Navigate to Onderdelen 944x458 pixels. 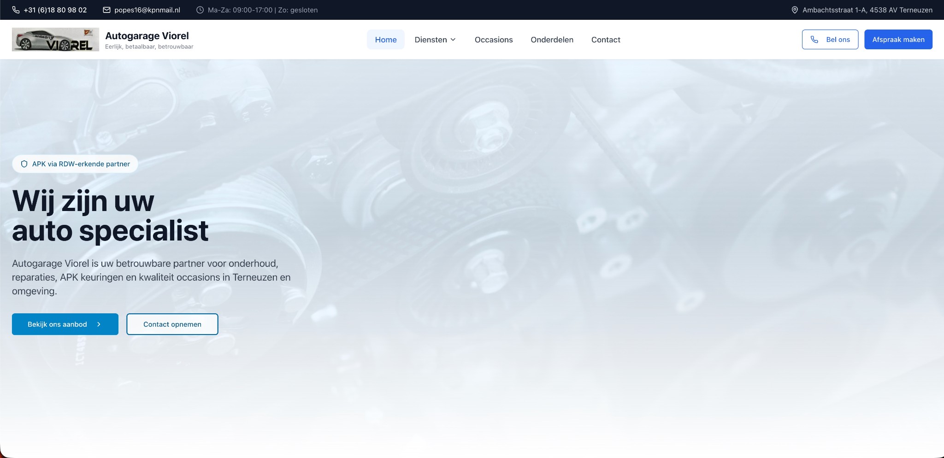click(x=552, y=40)
